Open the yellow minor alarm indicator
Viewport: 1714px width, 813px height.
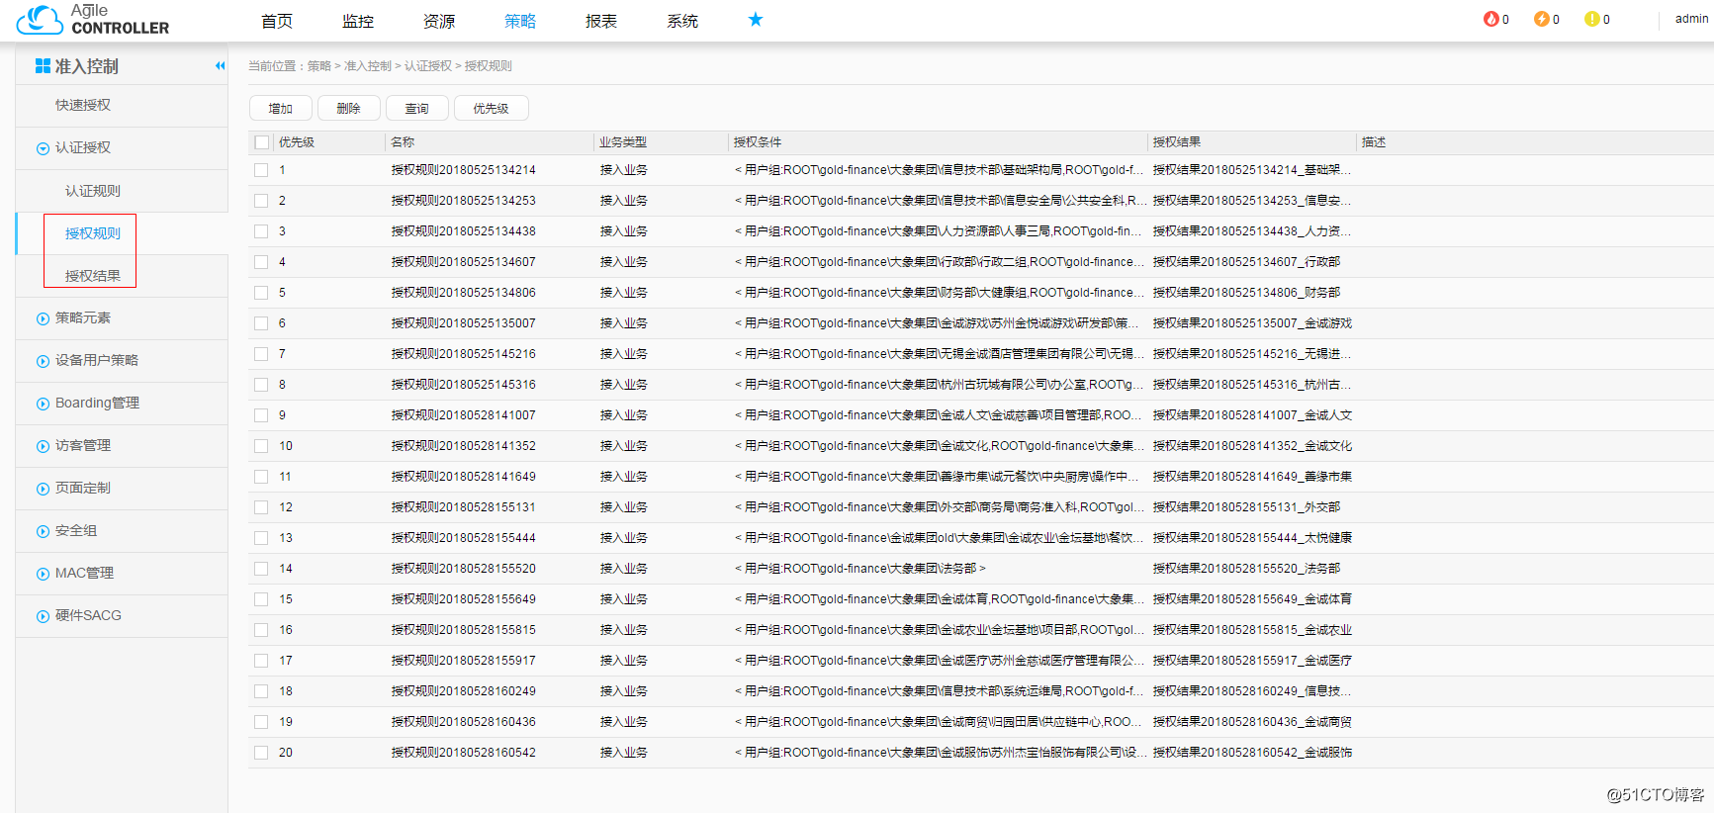(1591, 19)
